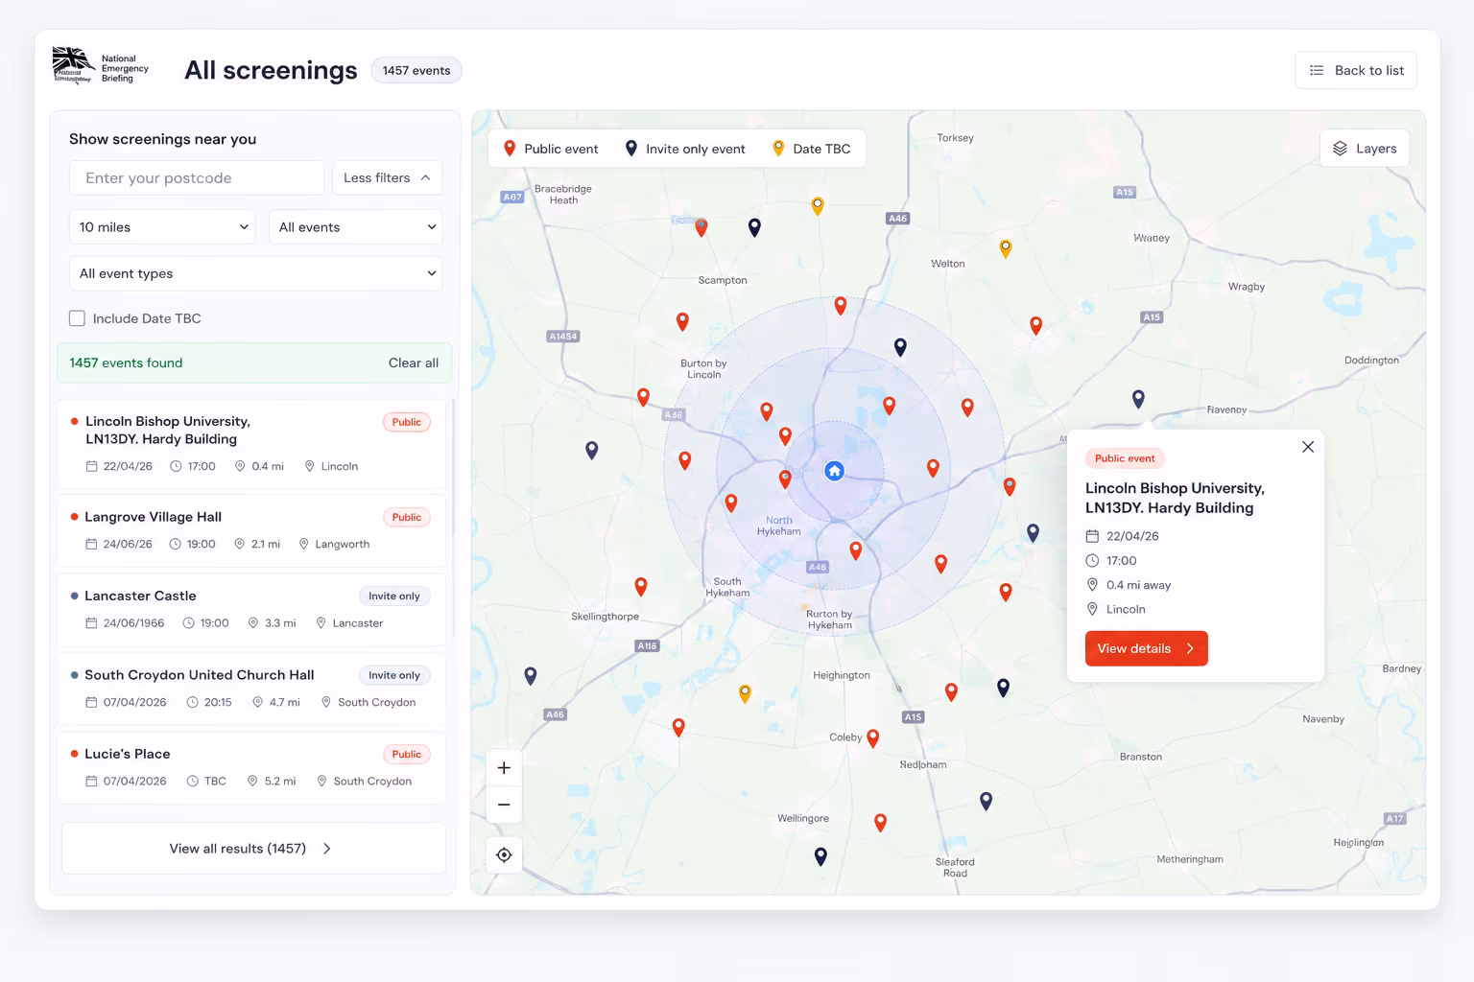Viewport: 1474px width, 982px height.
Task: Open the Layers map menu
Action: [1365, 149]
